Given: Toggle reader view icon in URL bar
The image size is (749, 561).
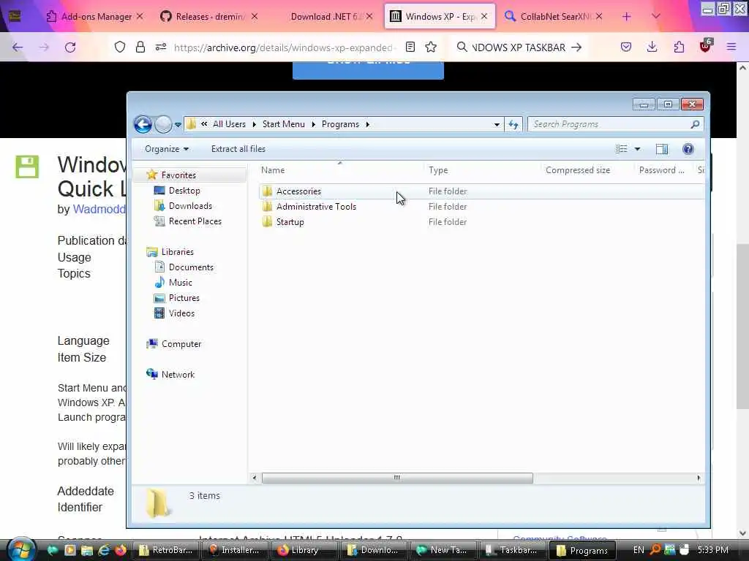Looking at the screenshot, I should (410, 47).
